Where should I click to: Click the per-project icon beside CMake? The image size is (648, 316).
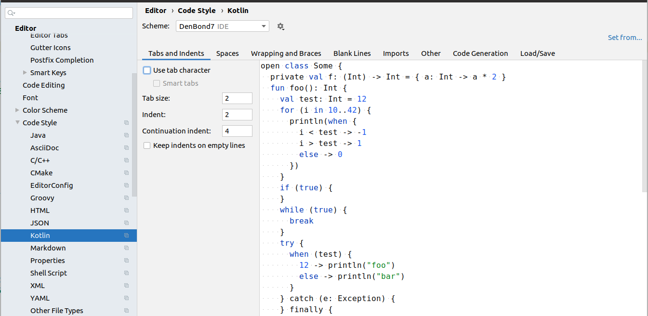tap(126, 173)
